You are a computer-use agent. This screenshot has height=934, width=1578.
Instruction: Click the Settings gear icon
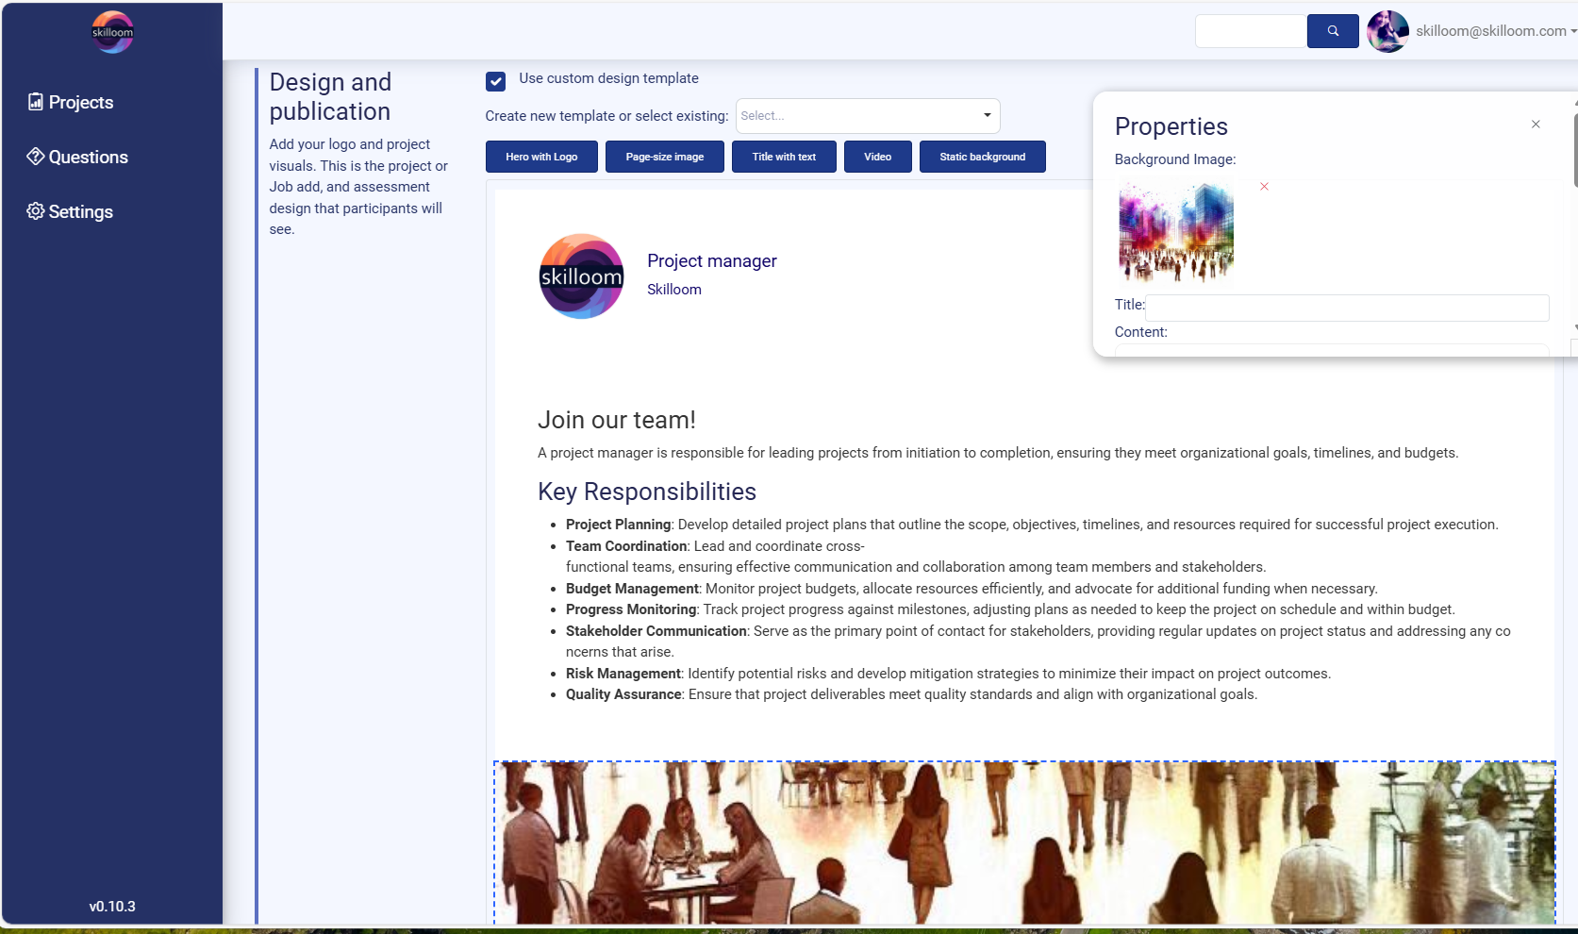tap(35, 211)
